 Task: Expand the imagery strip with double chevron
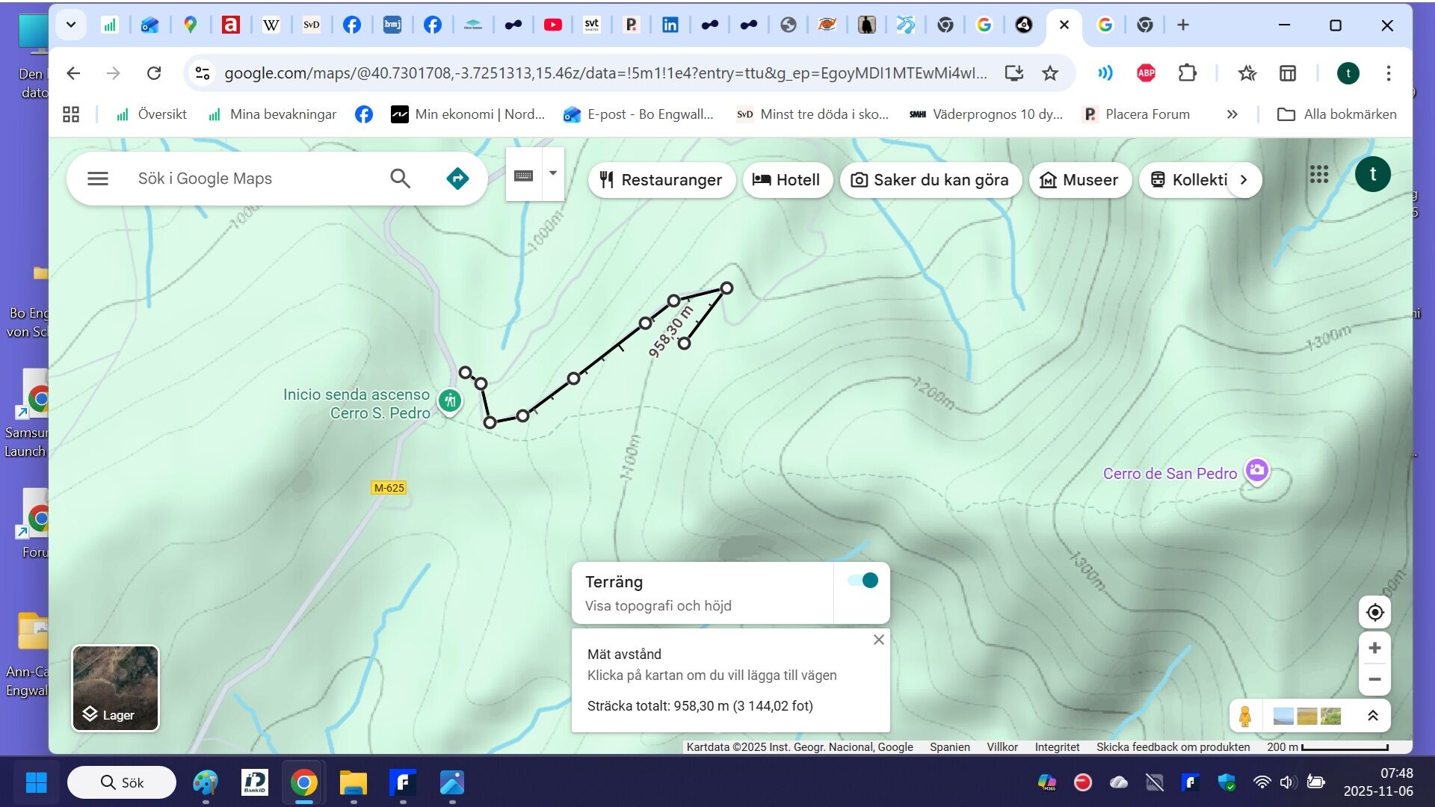coord(1373,716)
